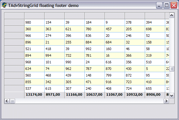This screenshot has height=120, width=179.
Task: Select the cell containing 780
Action: coord(95,29)
